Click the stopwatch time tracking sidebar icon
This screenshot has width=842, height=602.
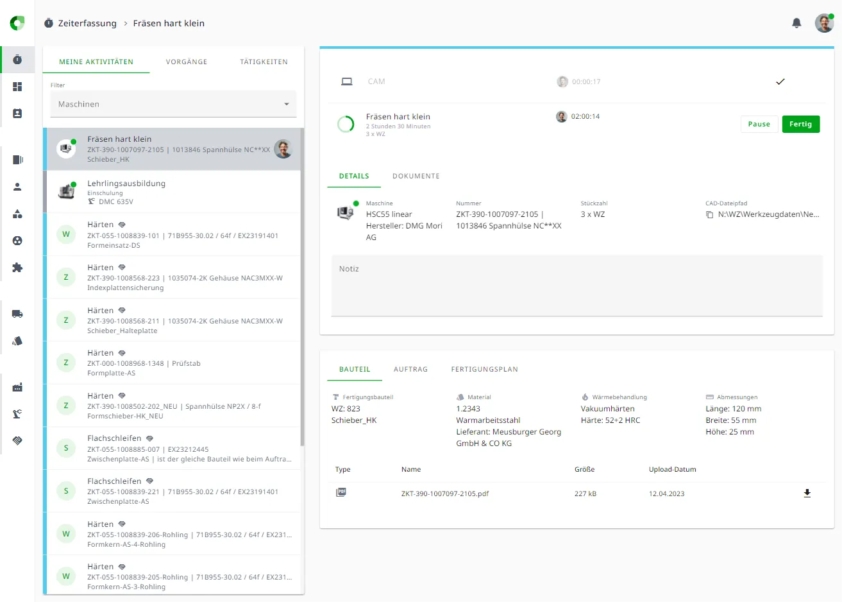click(17, 60)
